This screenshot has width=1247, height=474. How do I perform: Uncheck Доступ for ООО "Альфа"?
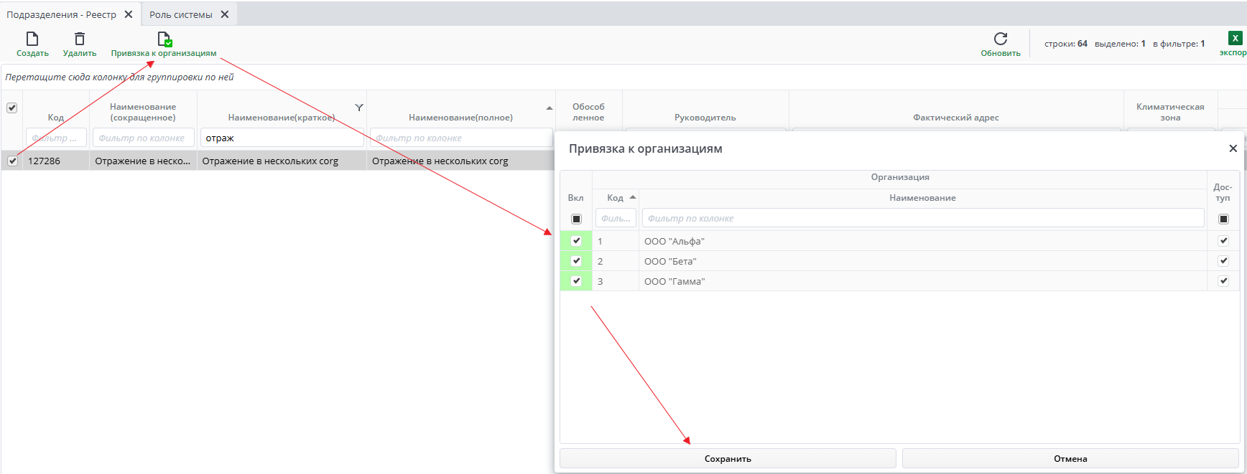(1223, 241)
